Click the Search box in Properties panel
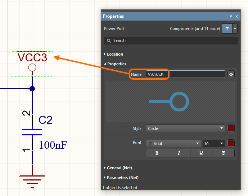 click(x=171, y=41)
